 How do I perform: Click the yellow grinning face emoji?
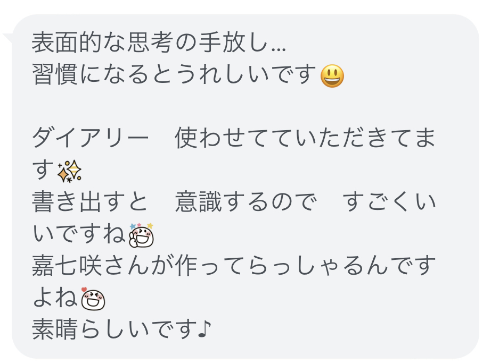coord(332,76)
